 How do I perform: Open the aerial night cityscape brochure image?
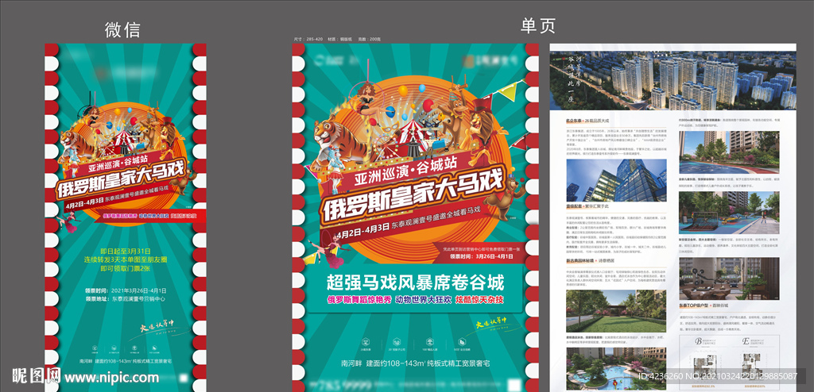point(673,81)
